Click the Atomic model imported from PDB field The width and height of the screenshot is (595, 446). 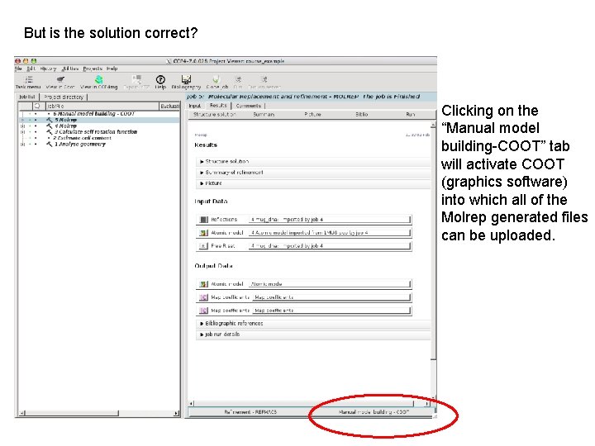coord(330,233)
